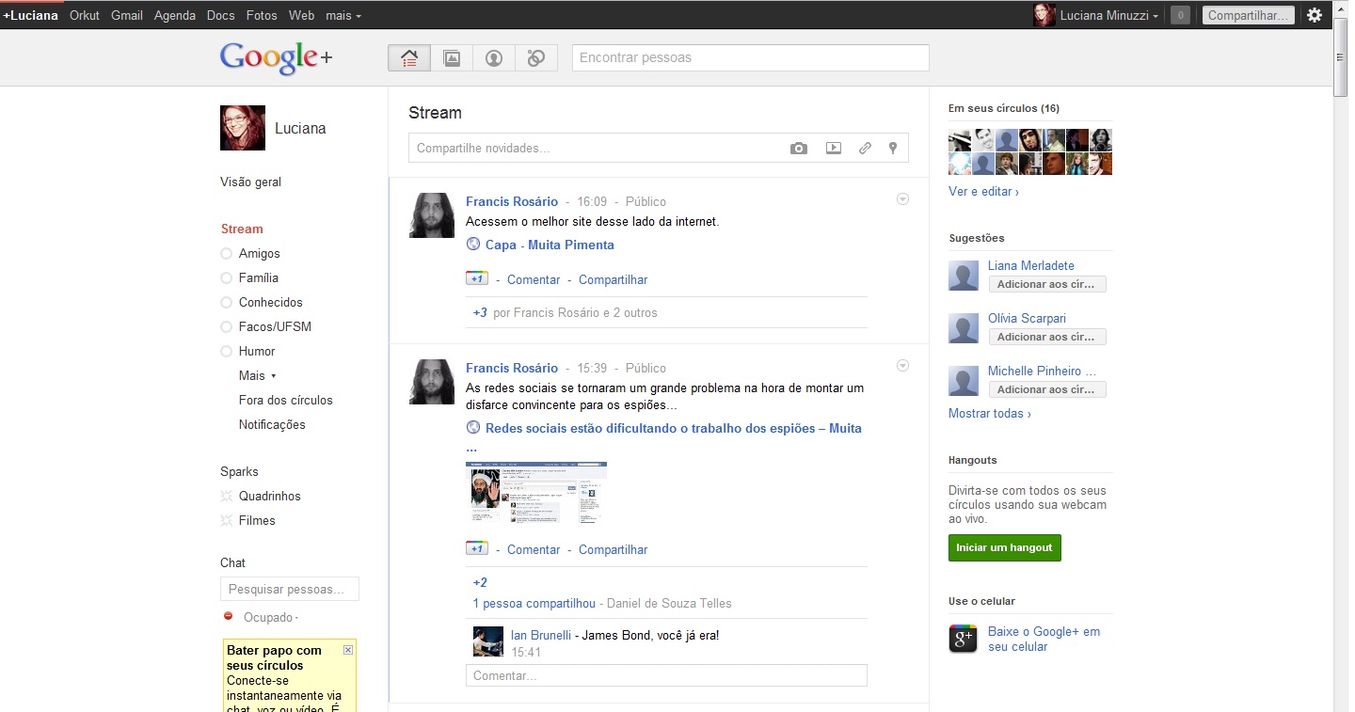Click Compartilhar on Redes sociais post
The image size is (1355, 712).
(613, 550)
